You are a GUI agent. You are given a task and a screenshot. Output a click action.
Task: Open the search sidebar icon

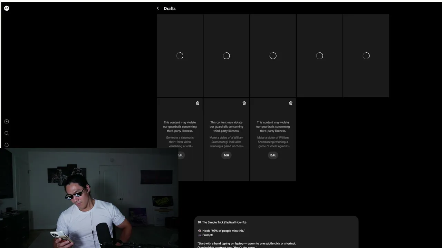tap(7, 133)
